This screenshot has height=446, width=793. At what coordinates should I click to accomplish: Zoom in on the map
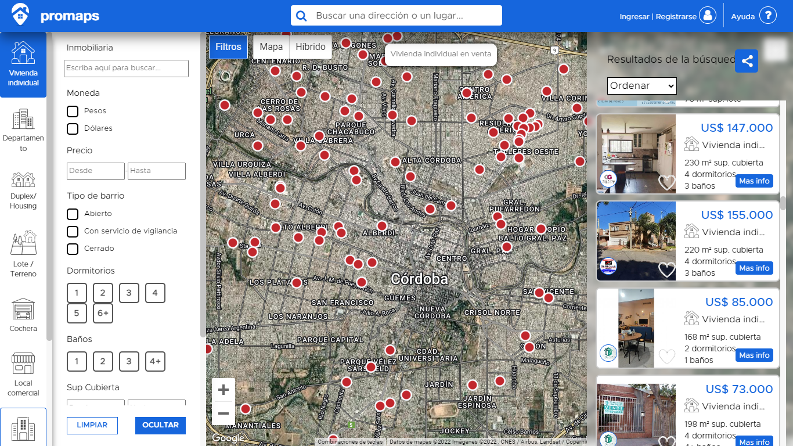click(x=224, y=390)
